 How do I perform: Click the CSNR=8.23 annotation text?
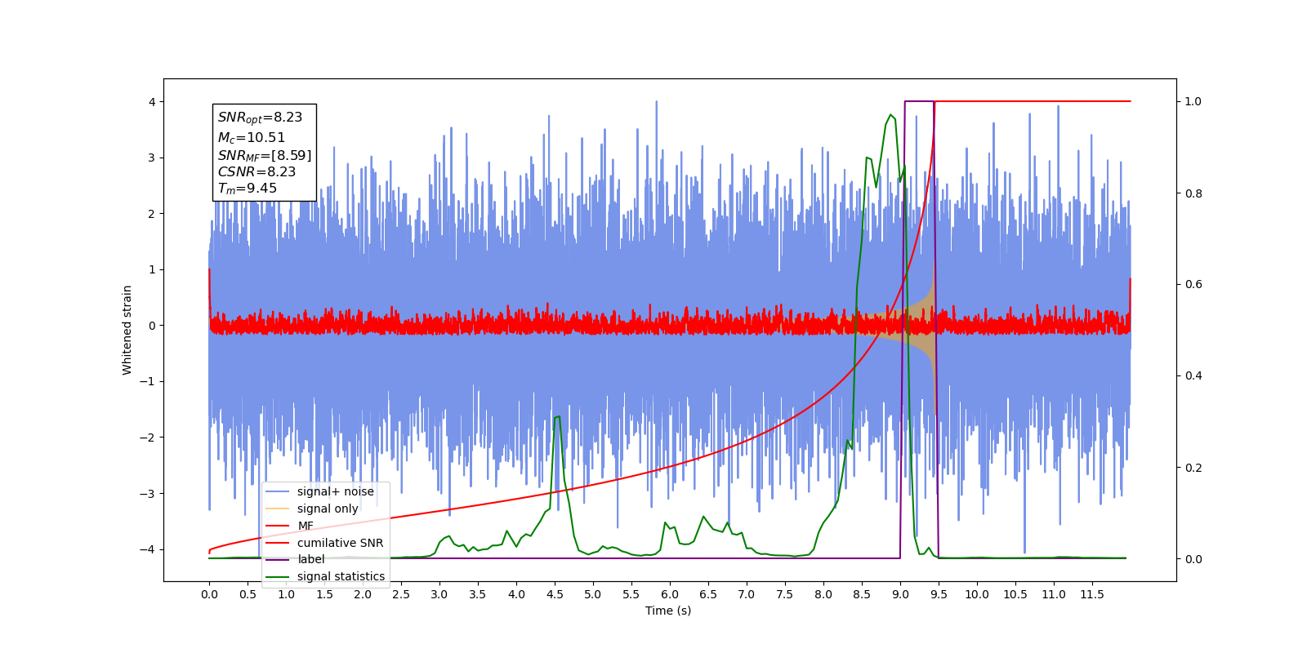pyautogui.click(x=256, y=171)
